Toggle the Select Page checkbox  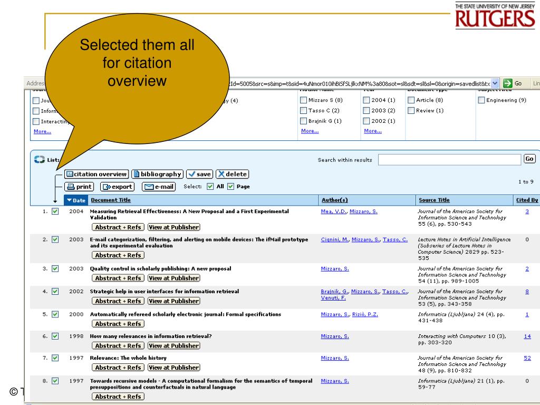pos(231,186)
